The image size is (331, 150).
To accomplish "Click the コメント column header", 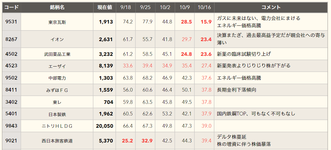I will click(x=271, y=7).
